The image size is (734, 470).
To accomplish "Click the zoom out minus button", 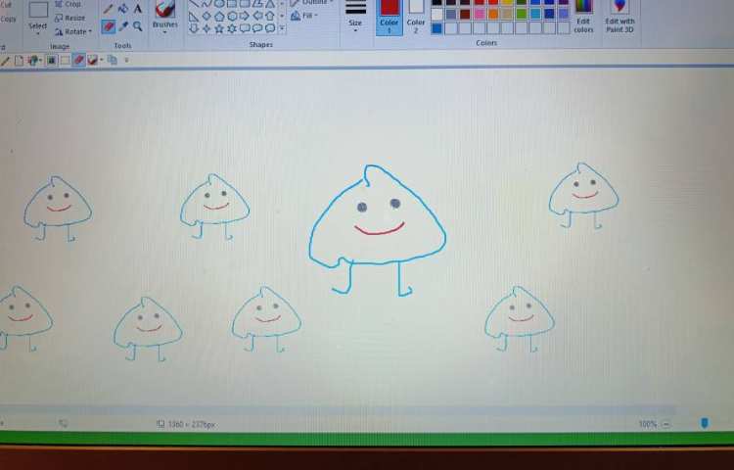I will [666, 424].
